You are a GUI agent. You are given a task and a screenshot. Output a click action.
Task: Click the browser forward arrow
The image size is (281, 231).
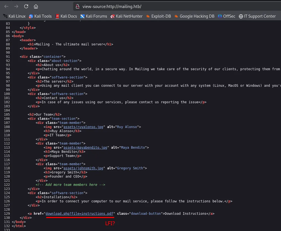tap(16, 6)
